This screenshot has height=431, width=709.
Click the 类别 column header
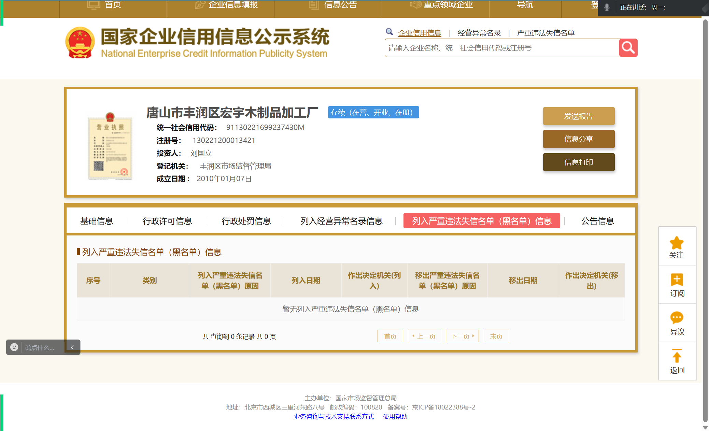(x=150, y=280)
